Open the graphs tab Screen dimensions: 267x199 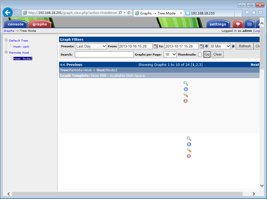(40, 24)
